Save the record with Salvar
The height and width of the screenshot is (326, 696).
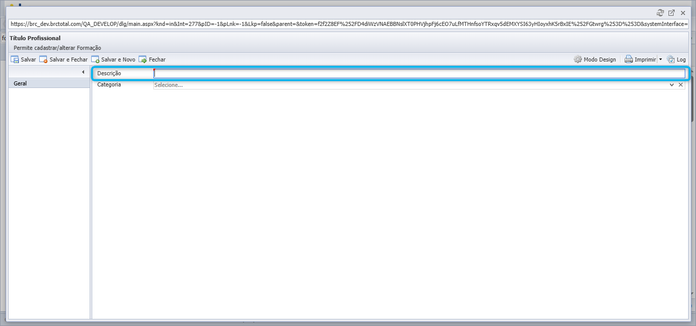[23, 60]
